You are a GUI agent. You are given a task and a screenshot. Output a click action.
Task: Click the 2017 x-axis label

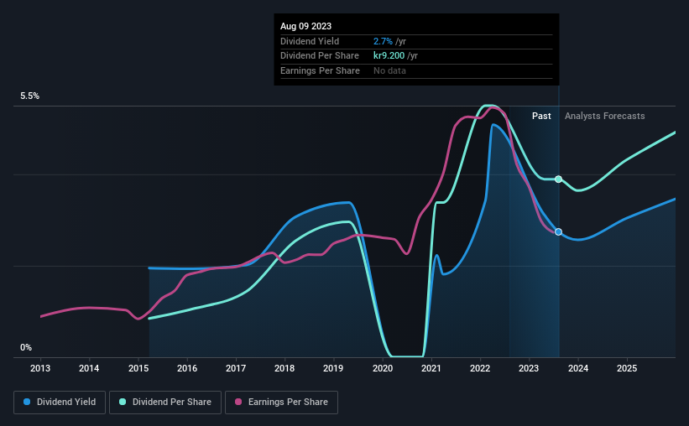(236, 368)
